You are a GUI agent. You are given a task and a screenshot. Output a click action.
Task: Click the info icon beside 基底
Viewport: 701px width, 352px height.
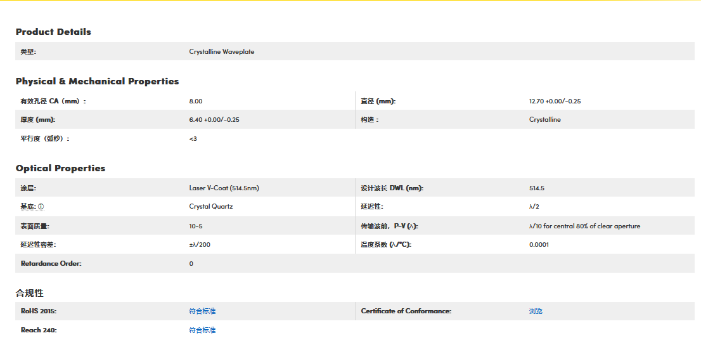41,207
